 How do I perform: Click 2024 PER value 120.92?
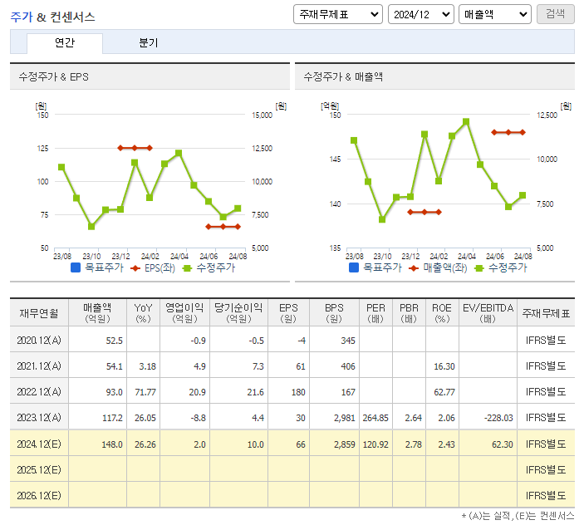coord(375,444)
